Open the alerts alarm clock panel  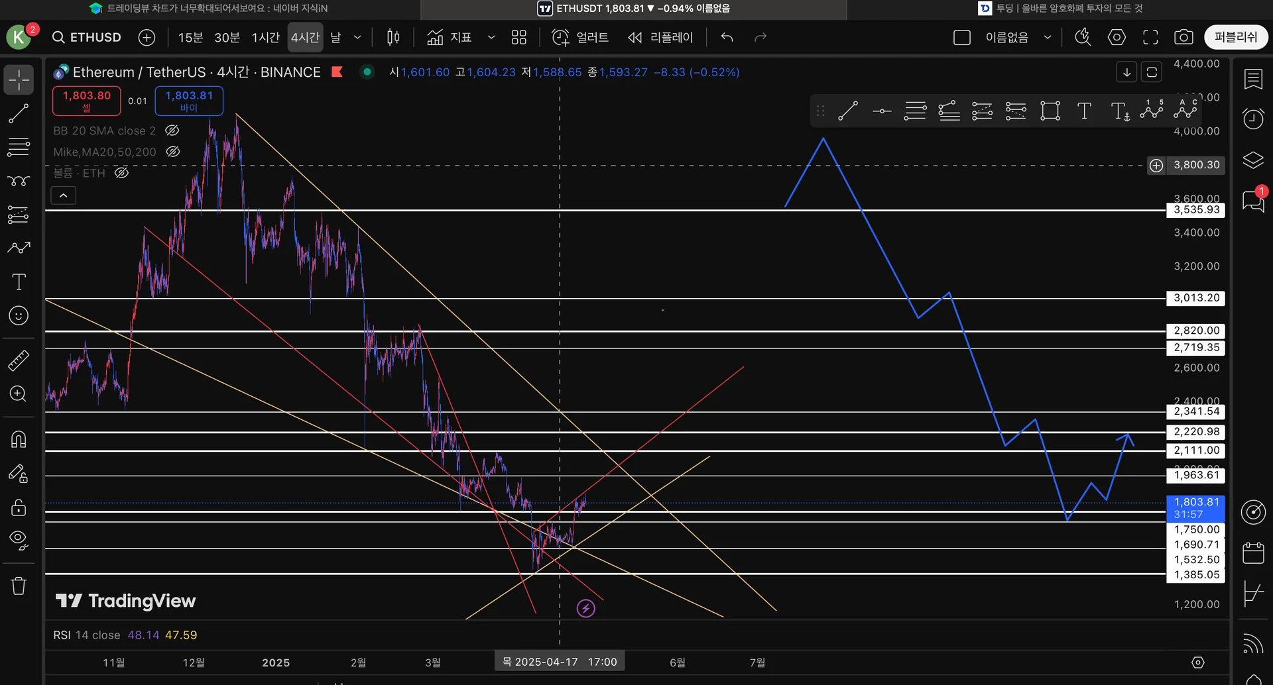1253,119
